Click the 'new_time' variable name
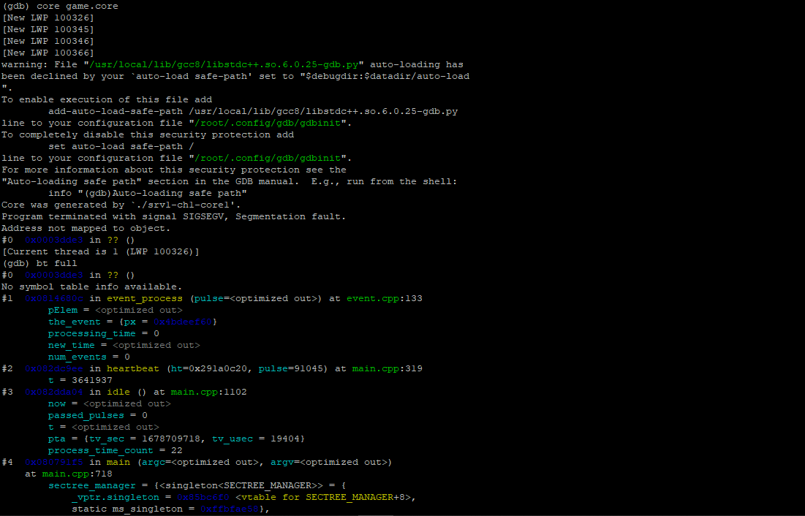Viewport: 805px width, 516px height. (x=72, y=346)
